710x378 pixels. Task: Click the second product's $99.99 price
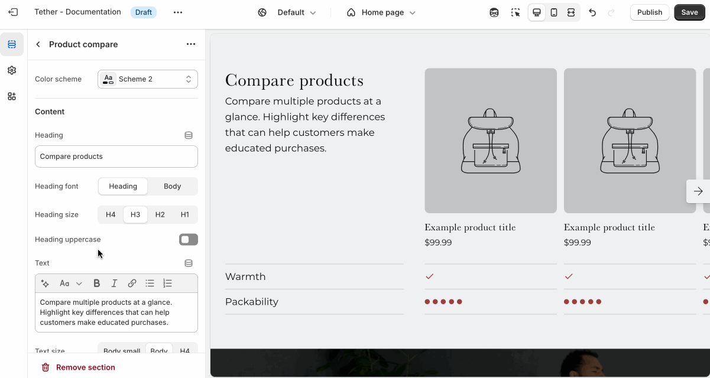(x=578, y=243)
